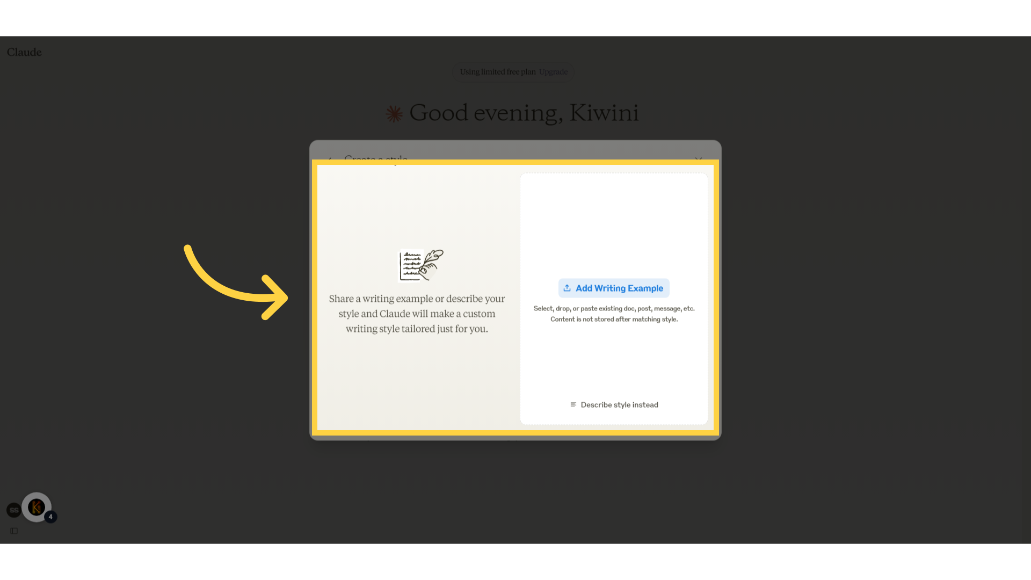Click the 'Using limited free plan' text
This screenshot has height=580, width=1031.
tap(498, 72)
